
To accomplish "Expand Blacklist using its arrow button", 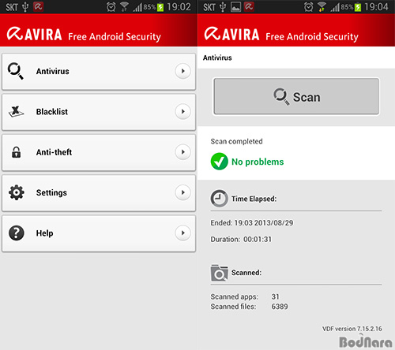I will click(182, 111).
